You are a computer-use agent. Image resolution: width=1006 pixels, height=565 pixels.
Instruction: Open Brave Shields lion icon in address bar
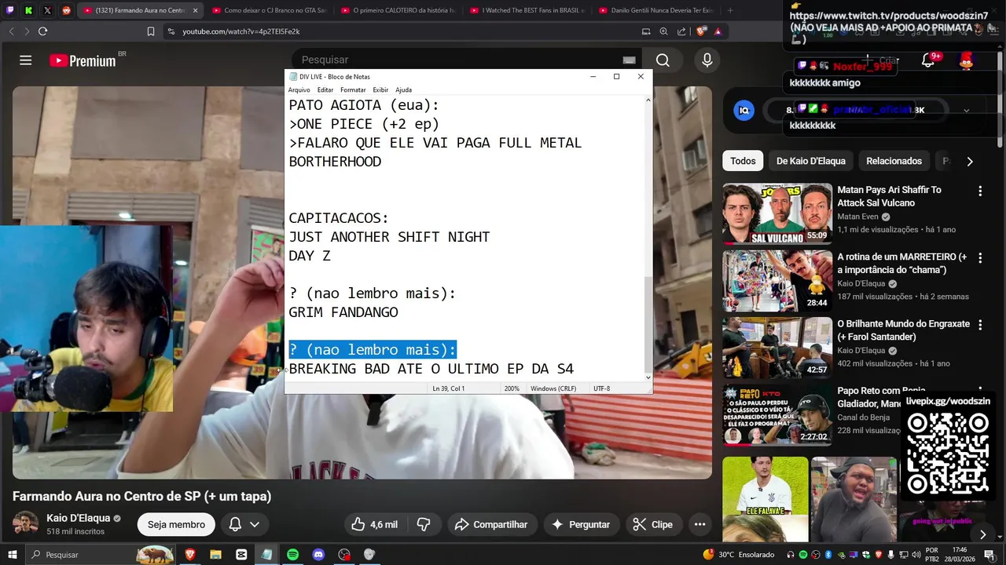pos(701,31)
